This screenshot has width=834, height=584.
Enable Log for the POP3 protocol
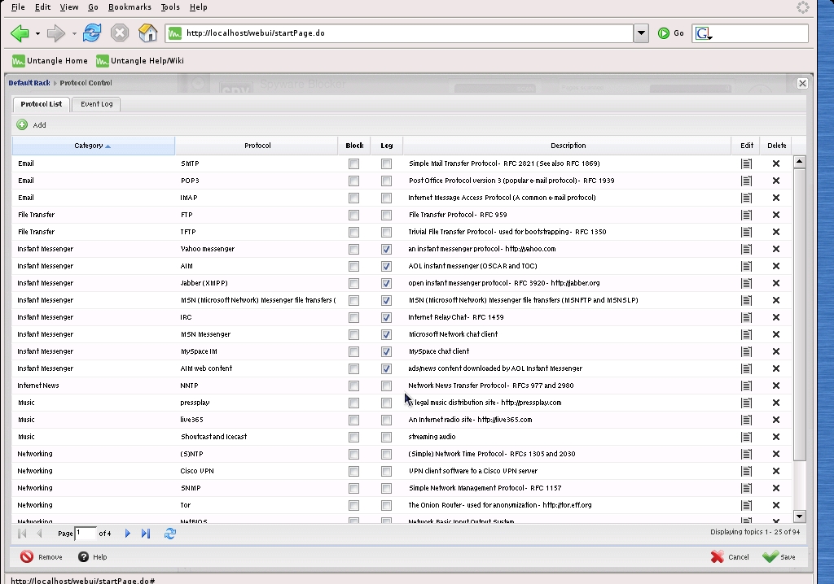pyautogui.click(x=387, y=181)
